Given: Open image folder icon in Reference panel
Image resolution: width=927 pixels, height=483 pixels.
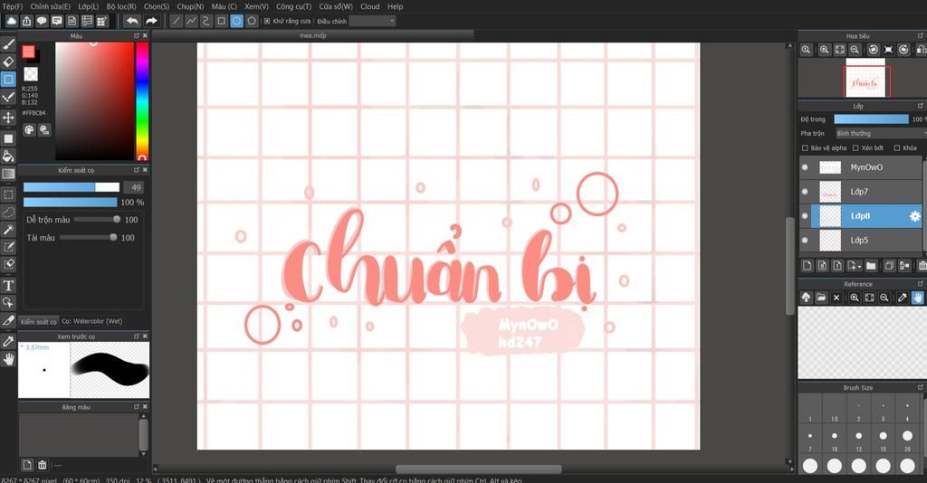Looking at the screenshot, I should (821, 298).
